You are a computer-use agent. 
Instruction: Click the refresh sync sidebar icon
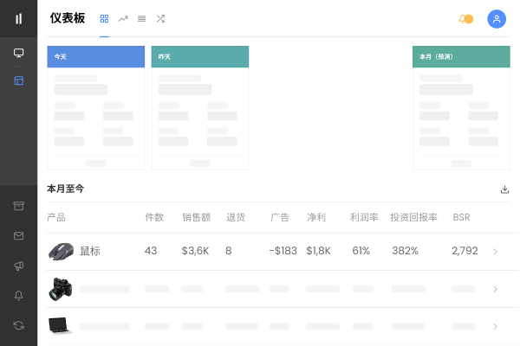tap(18, 325)
